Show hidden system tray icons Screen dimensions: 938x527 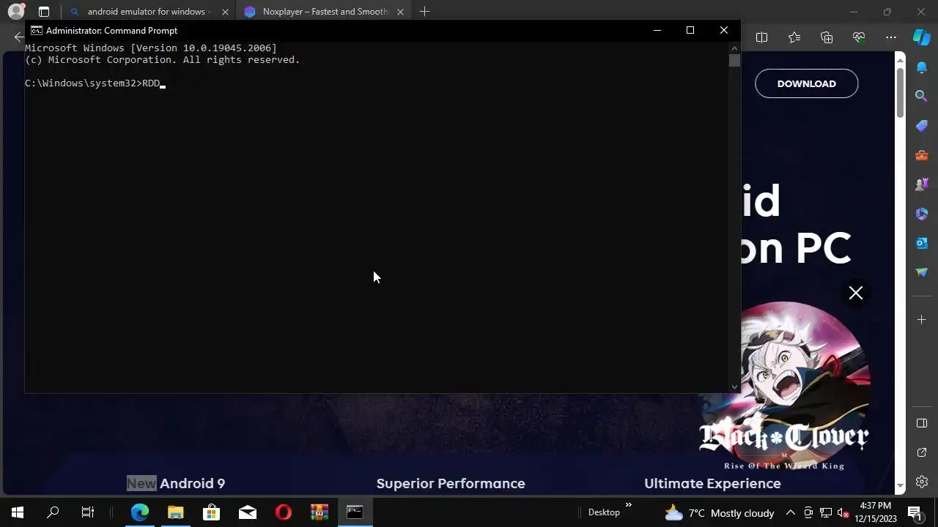(x=790, y=513)
